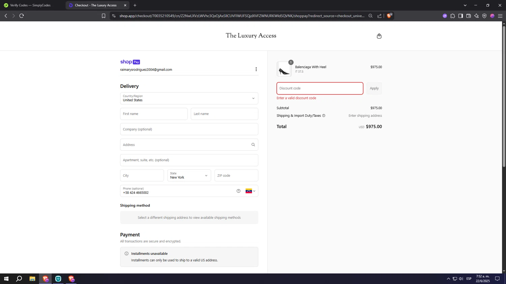Click the ESP language indicator

(x=469, y=279)
